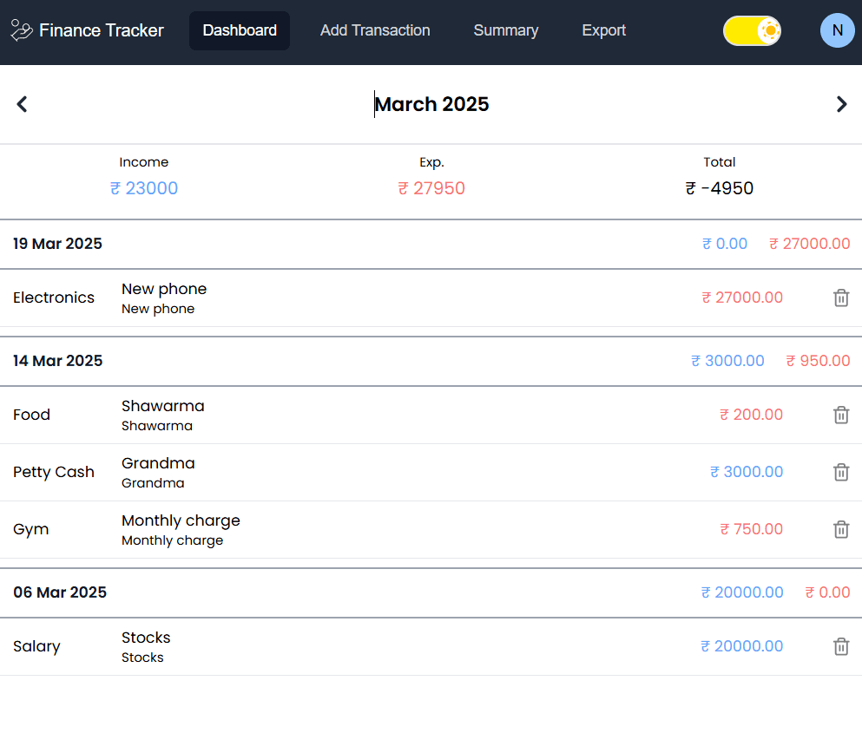Delete the Shawarma transaction

[841, 415]
